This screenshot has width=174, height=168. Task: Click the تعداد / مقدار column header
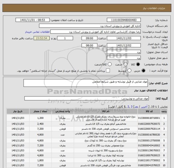coord(40,111)
